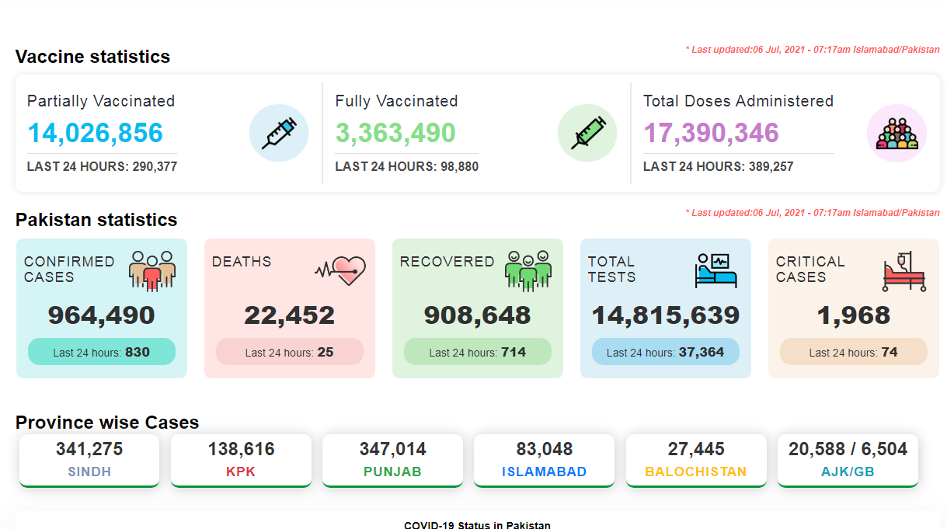
Task: Click the Balochistan province card
Action: coord(695,460)
